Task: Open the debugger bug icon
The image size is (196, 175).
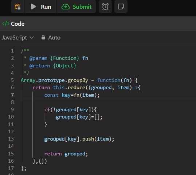Action: pyautogui.click(x=17, y=7)
